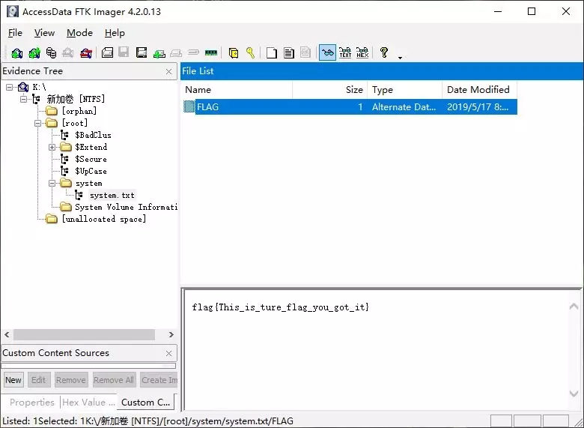Open the Mode menu
Image resolution: width=584 pixels, height=428 pixels.
(79, 33)
